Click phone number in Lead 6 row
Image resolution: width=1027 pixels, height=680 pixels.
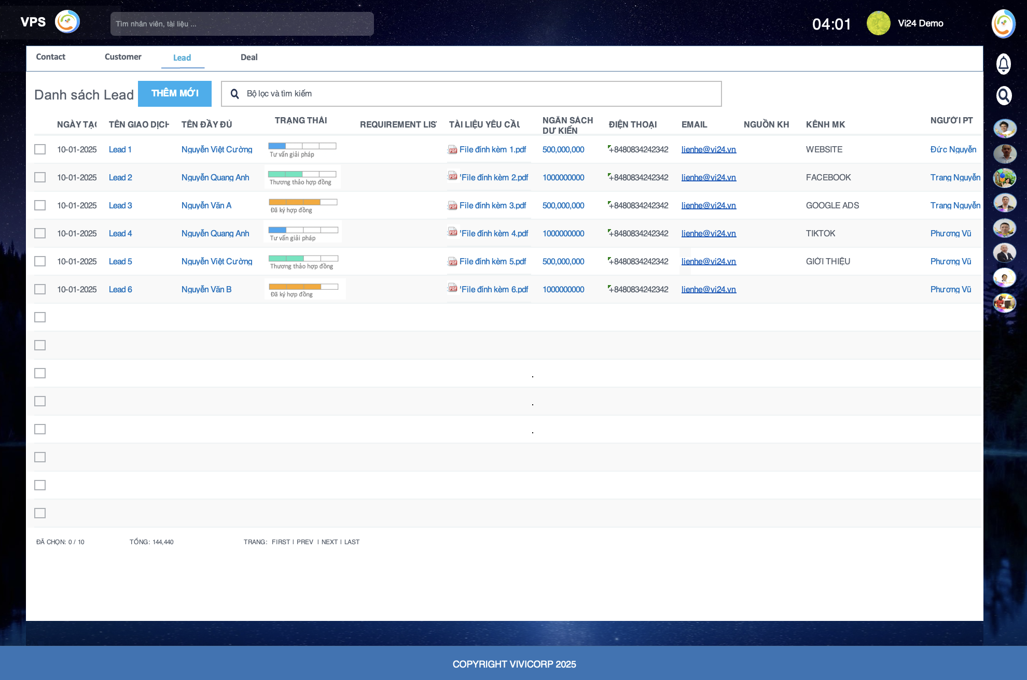pyautogui.click(x=639, y=289)
